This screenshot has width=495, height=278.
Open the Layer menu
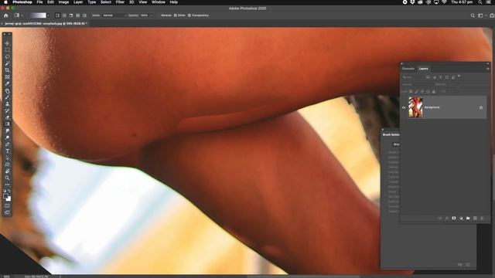click(x=78, y=2)
